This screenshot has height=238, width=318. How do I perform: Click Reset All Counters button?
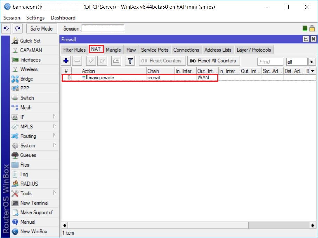213,61
